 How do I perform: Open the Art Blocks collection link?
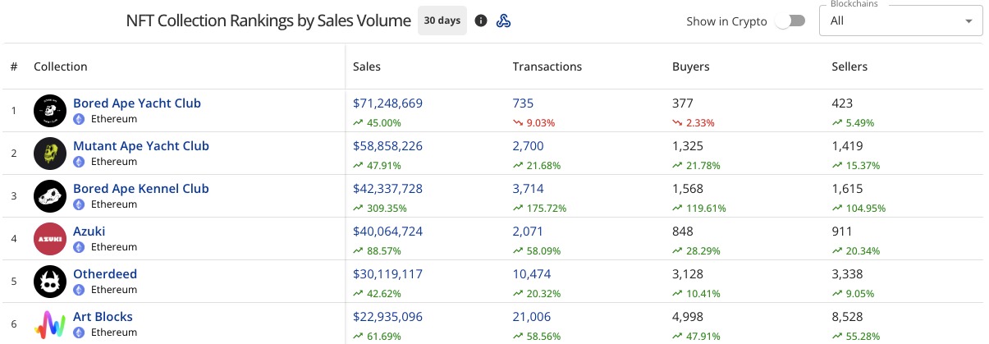[103, 317]
